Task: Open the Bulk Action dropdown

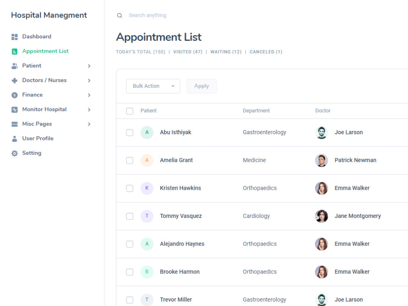Action: 153,86
